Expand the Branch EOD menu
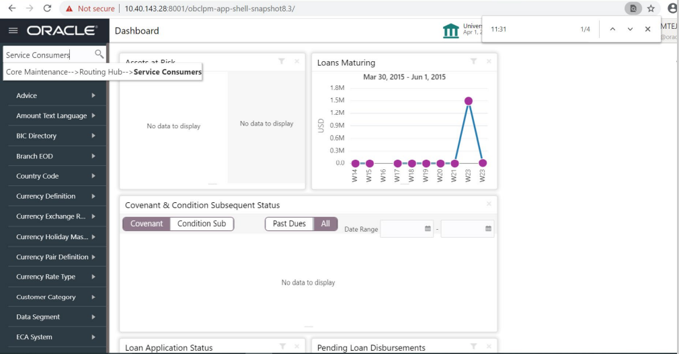Image resolution: width=679 pixels, height=354 pixels. 56,156
